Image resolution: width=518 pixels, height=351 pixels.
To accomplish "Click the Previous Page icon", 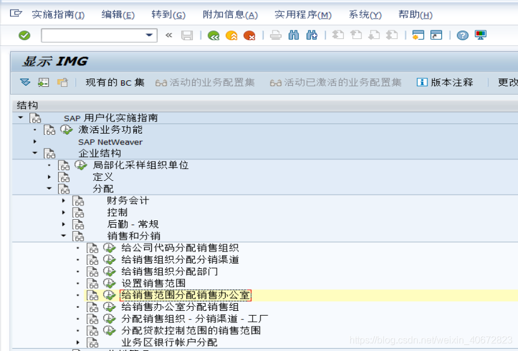I will 356,35.
